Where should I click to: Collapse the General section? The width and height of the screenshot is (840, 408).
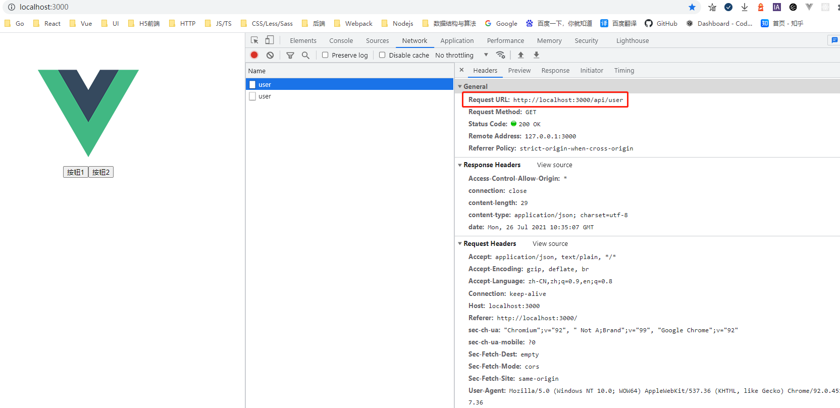pos(460,86)
